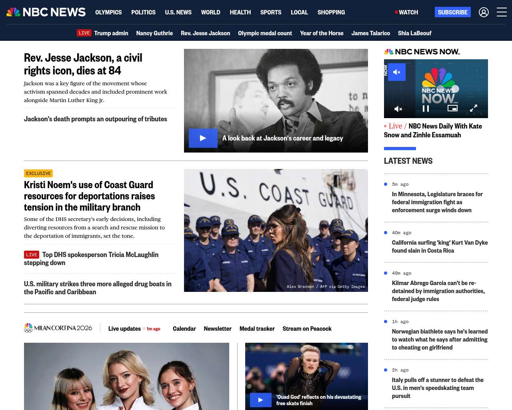The image size is (512, 410).
Task: Open the user account profile icon
Action: tap(484, 12)
